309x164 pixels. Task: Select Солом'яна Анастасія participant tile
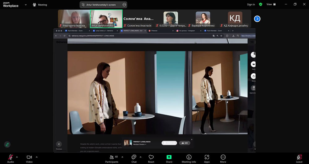tap(138, 19)
